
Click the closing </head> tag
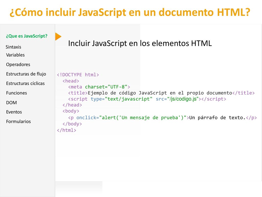pyautogui.click(x=72, y=105)
